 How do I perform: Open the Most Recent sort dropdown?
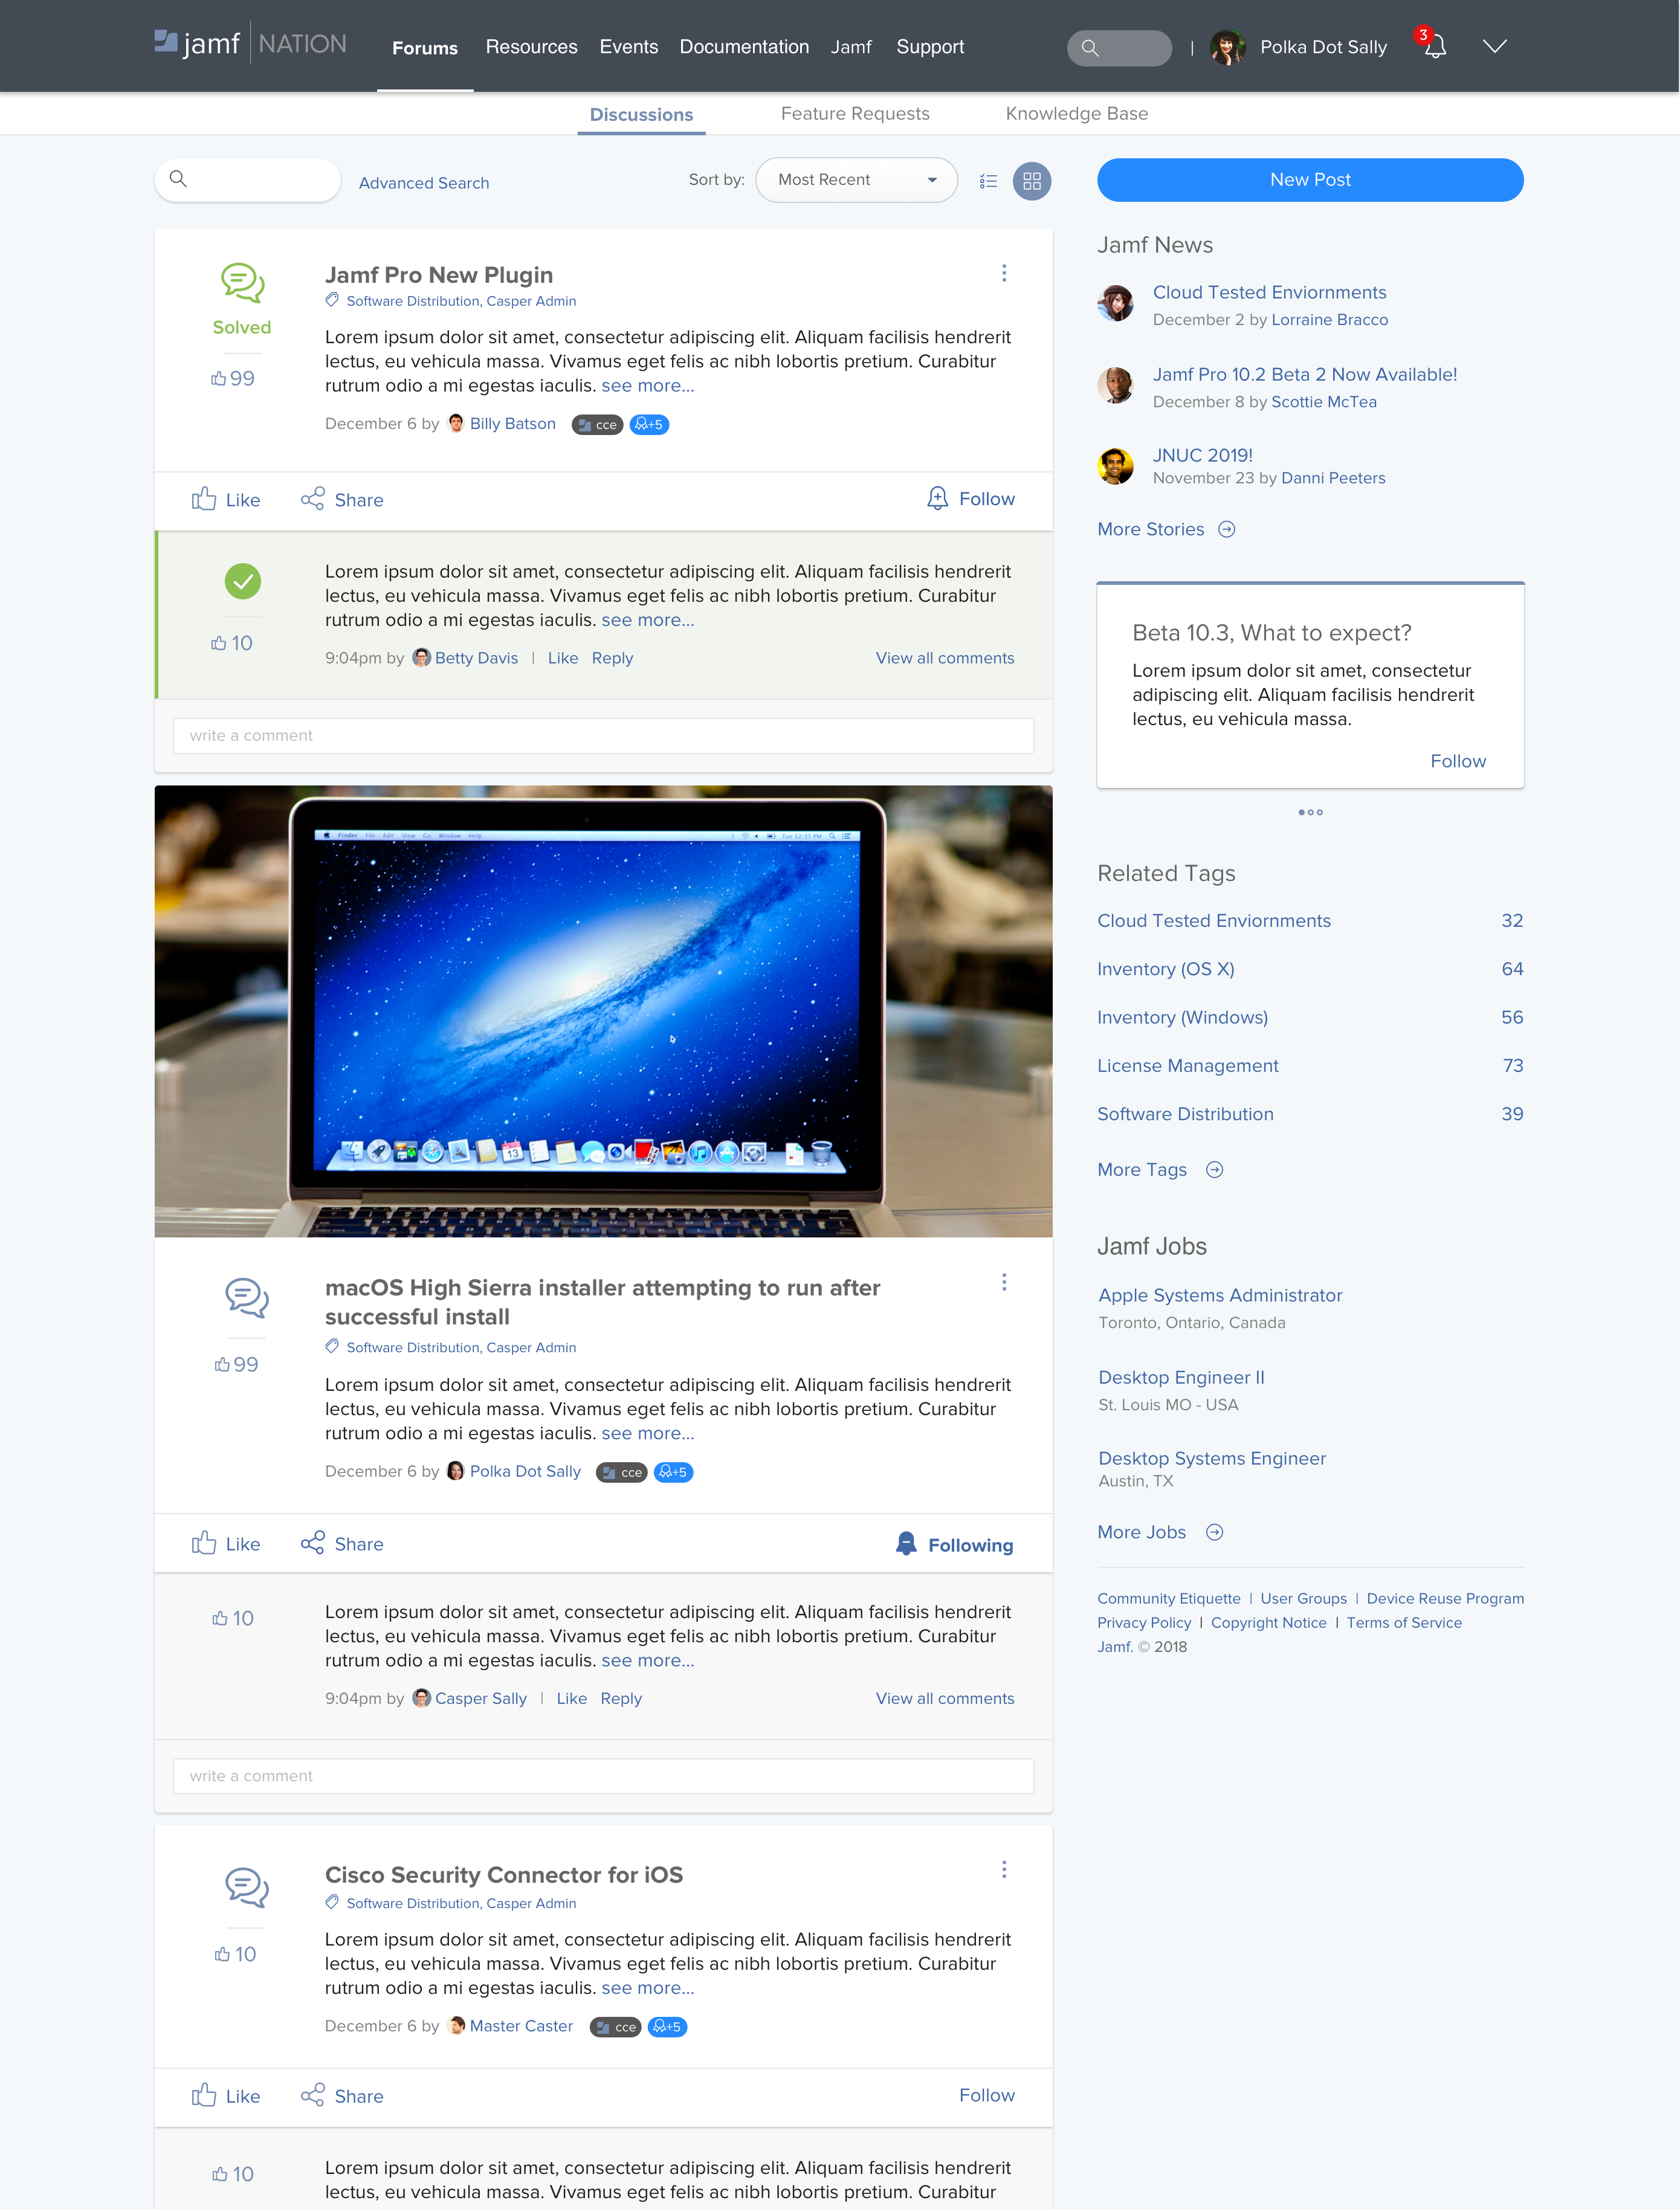click(856, 180)
